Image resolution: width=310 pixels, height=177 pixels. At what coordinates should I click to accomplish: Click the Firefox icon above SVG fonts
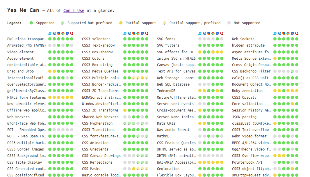pyautogui.click(x=209, y=33)
